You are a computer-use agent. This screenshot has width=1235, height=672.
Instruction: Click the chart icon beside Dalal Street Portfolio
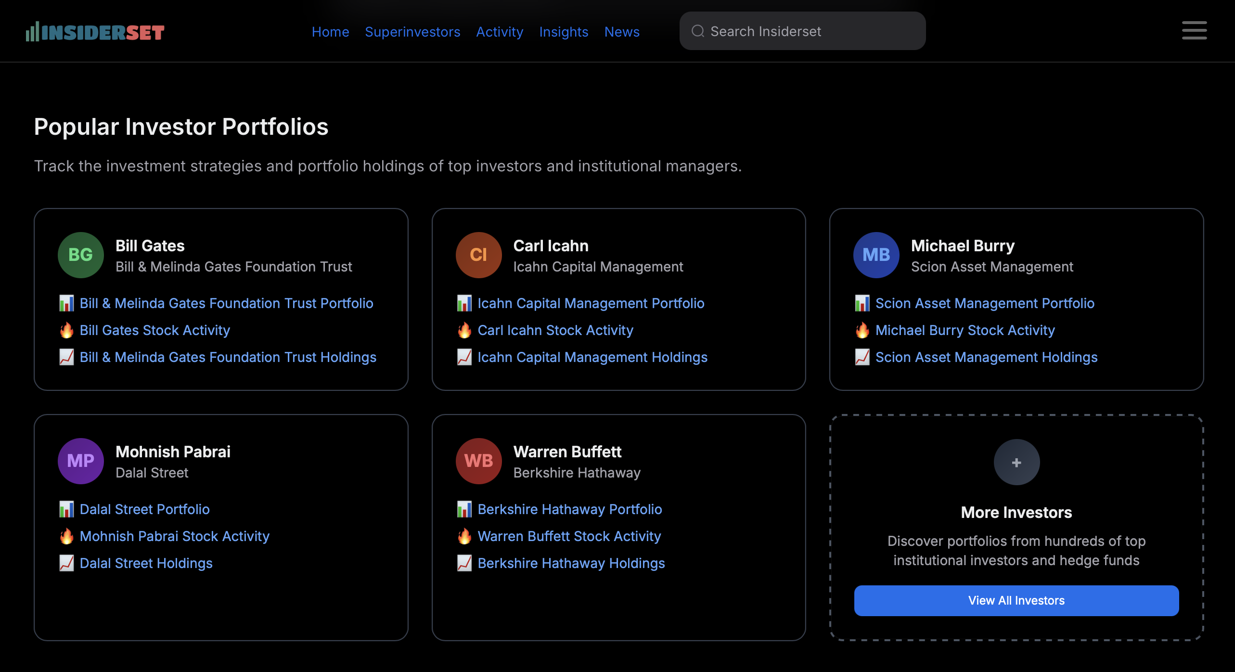pyautogui.click(x=66, y=509)
